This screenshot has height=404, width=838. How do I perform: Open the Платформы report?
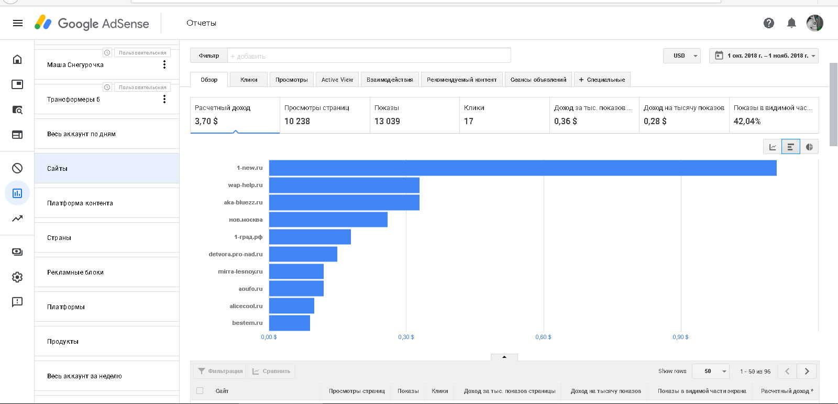click(x=107, y=307)
